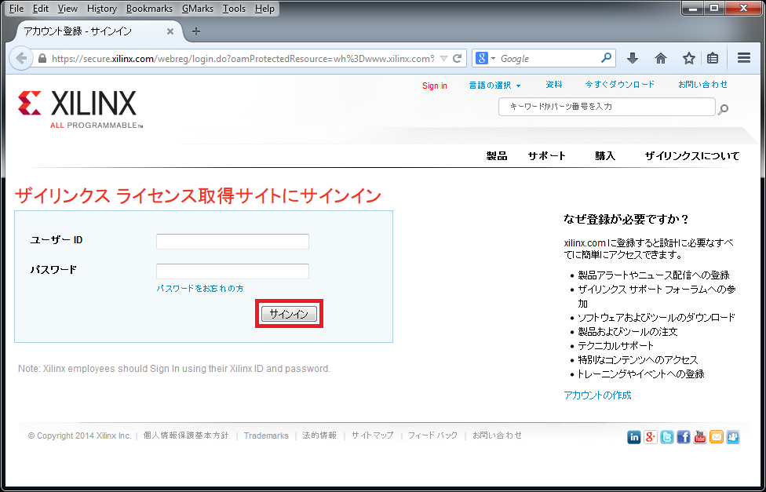Bookmark this page with the star icon
This screenshot has height=492, width=766.
coord(689,59)
